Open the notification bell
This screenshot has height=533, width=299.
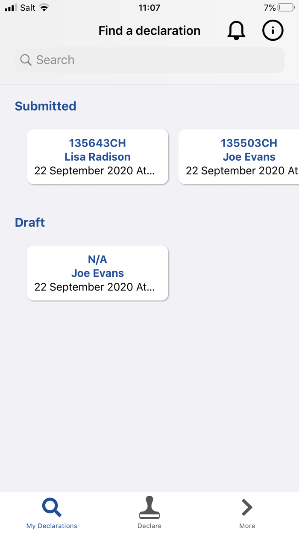click(x=236, y=30)
